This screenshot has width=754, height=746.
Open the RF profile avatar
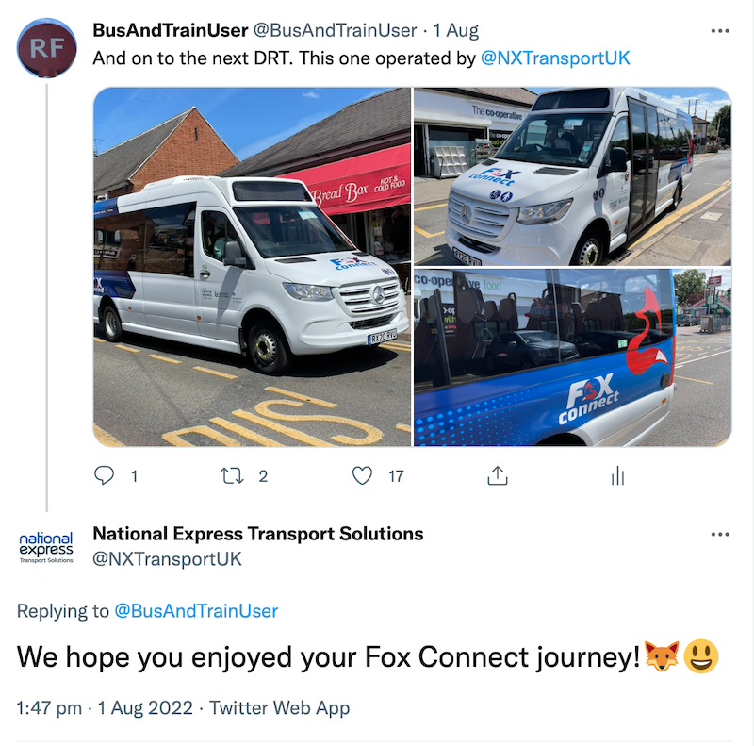tap(47, 48)
